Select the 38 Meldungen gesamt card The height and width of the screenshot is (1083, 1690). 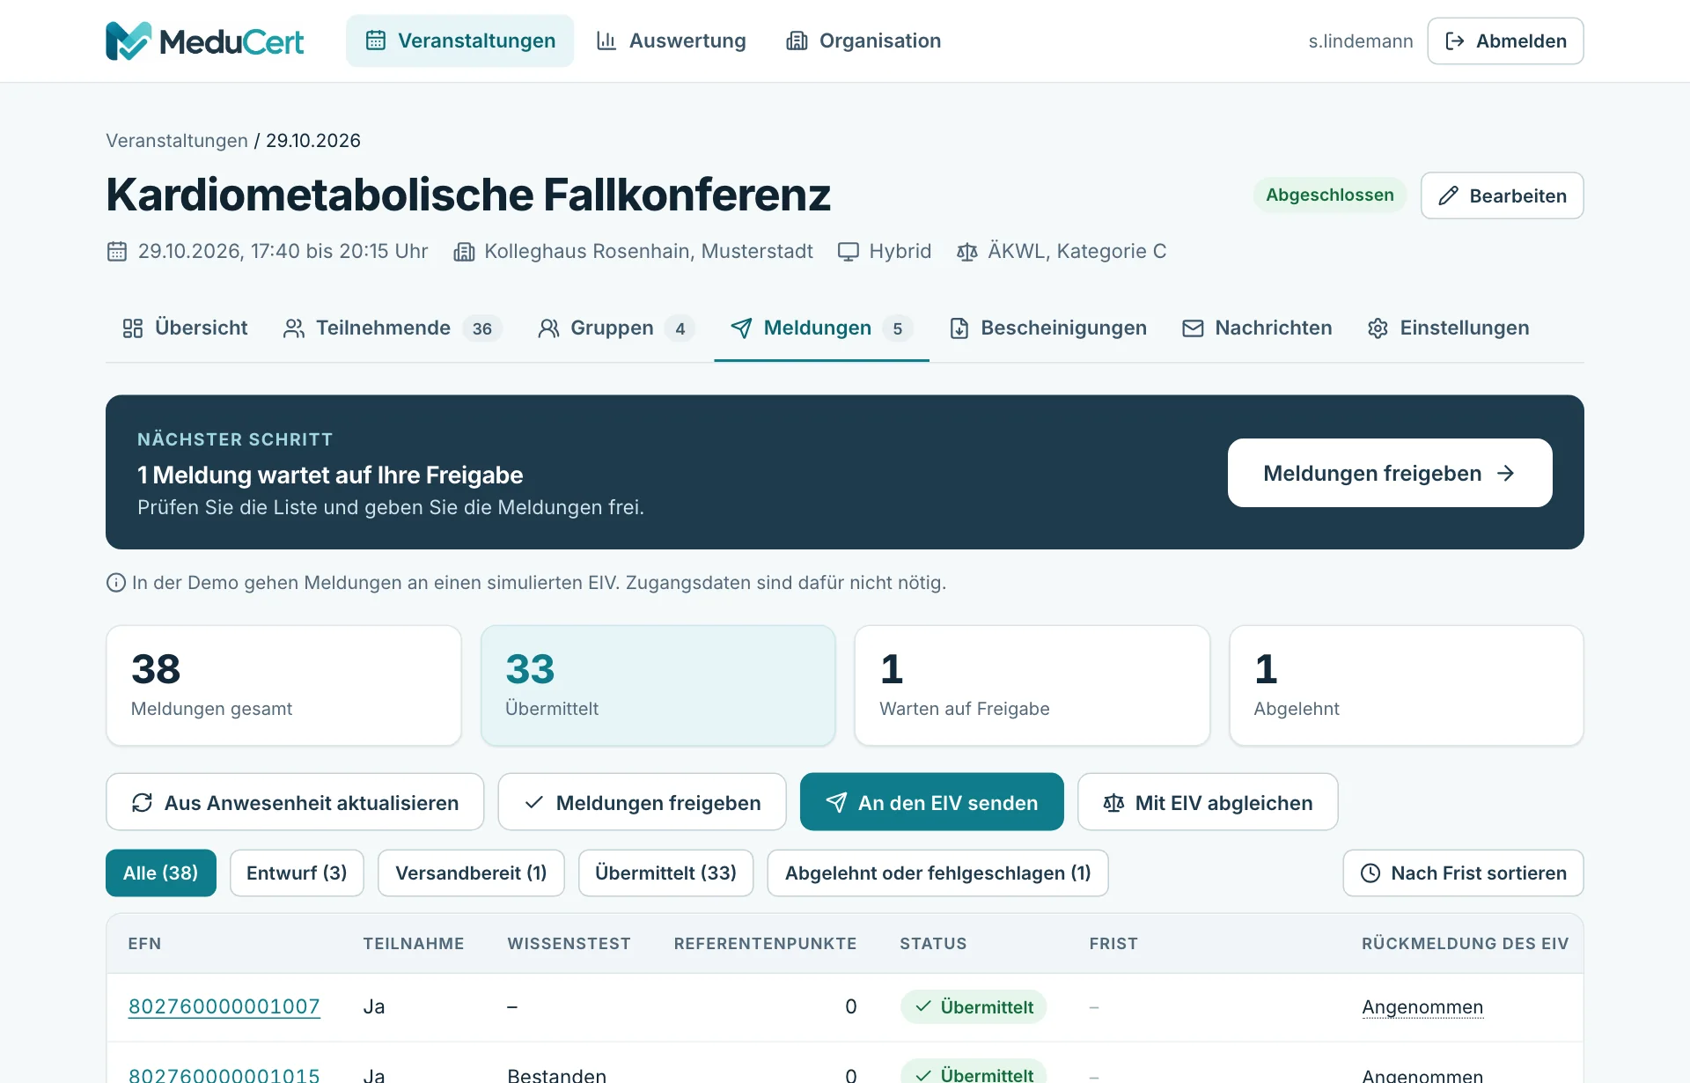point(283,685)
